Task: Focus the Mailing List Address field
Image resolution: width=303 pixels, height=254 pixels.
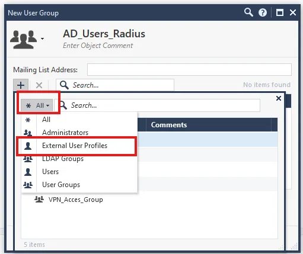Action: [x=189, y=69]
